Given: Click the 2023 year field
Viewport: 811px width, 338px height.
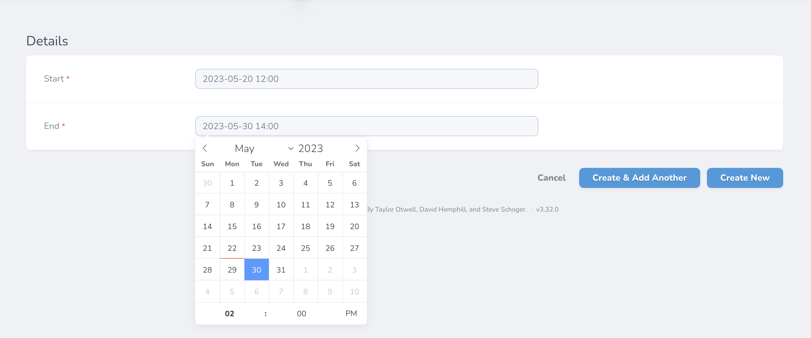Looking at the screenshot, I should tap(310, 148).
